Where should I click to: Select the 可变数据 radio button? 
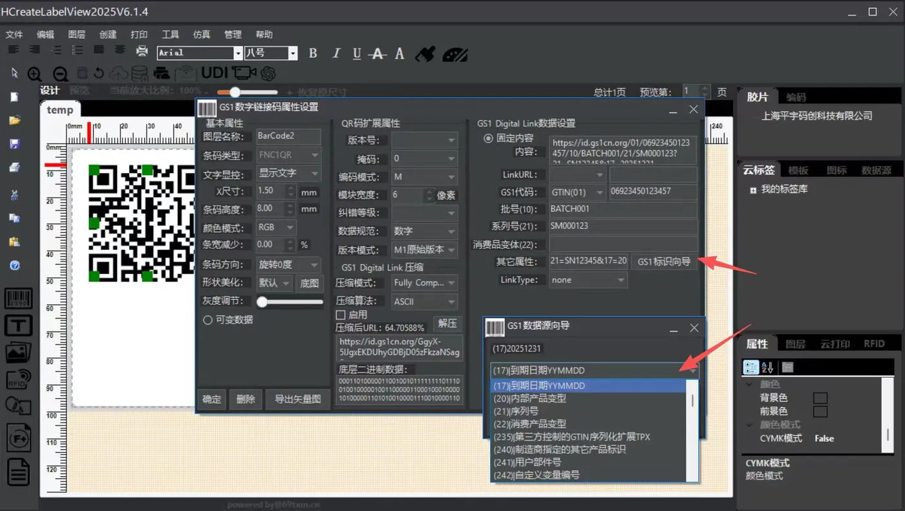208,320
